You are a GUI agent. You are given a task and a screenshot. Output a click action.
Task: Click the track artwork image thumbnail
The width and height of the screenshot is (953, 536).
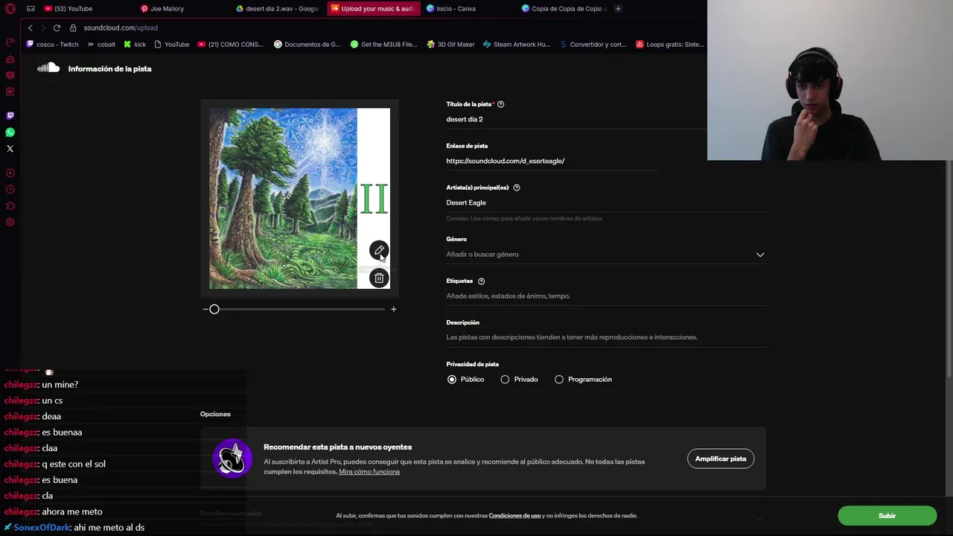click(299, 198)
